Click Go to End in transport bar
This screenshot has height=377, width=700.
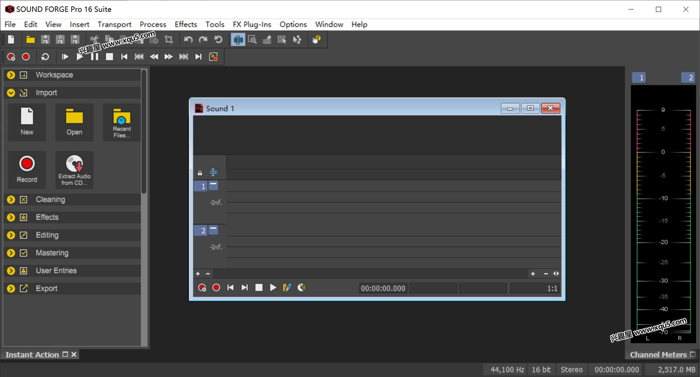pyautogui.click(x=198, y=57)
